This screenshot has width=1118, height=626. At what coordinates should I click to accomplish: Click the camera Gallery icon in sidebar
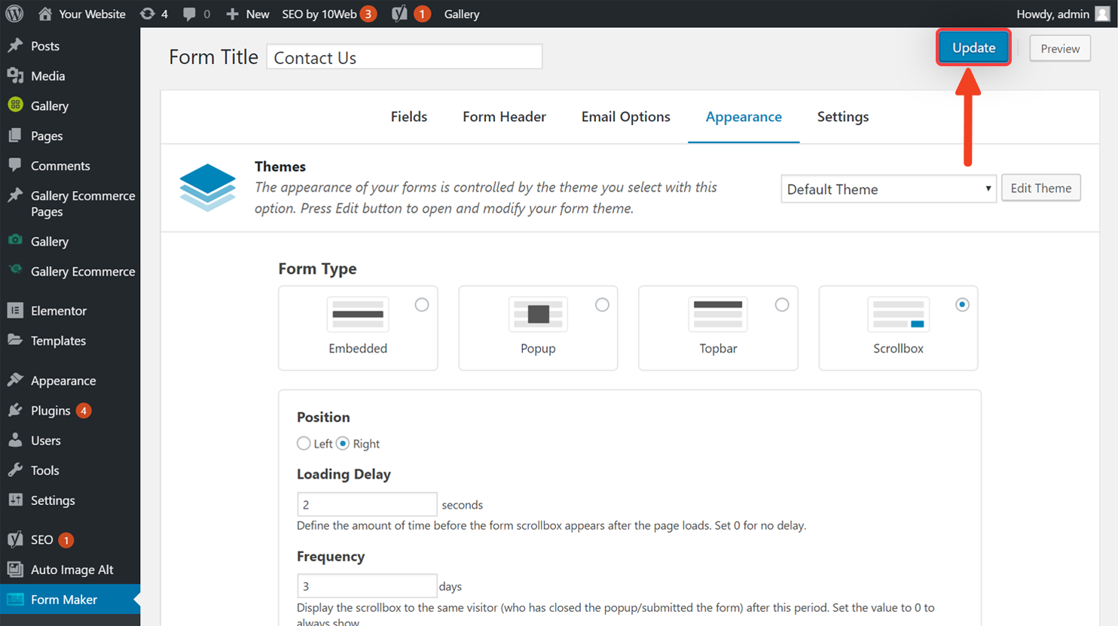[x=15, y=240]
